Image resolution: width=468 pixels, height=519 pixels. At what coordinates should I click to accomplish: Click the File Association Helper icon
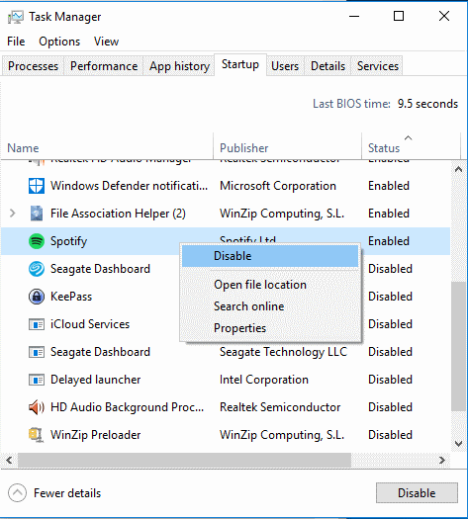[x=37, y=214]
